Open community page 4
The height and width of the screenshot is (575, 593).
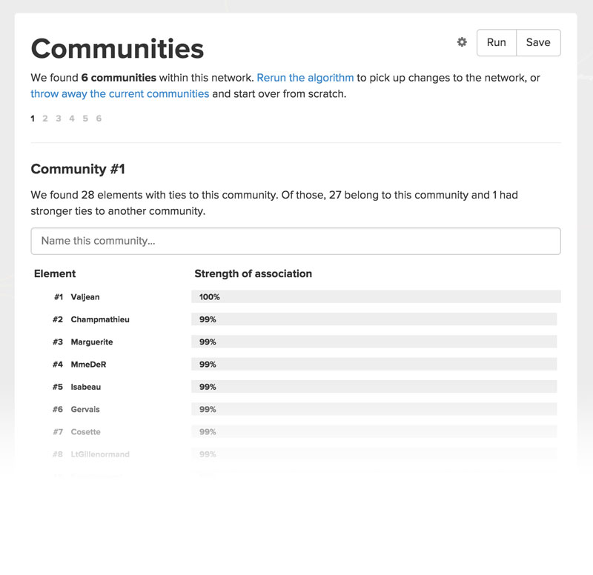tap(72, 118)
